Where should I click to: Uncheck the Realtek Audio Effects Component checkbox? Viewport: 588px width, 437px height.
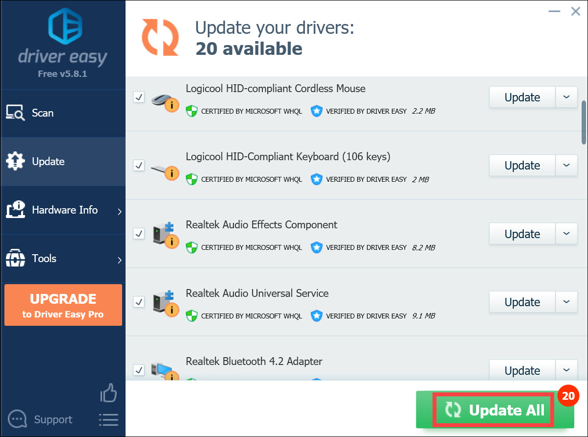[139, 234]
